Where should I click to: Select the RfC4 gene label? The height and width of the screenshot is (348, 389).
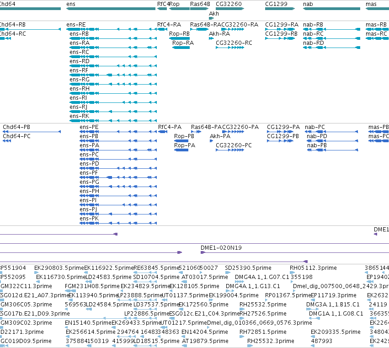(163, 4)
